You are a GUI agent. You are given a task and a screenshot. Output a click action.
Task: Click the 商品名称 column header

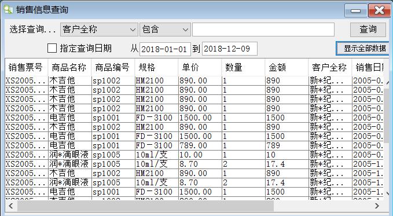(69, 68)
